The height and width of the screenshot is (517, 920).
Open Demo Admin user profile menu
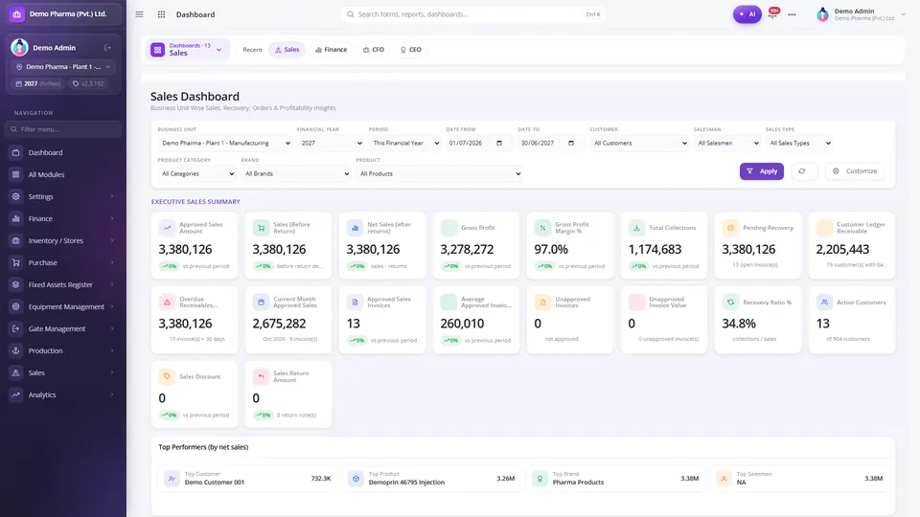pos(861,14)
